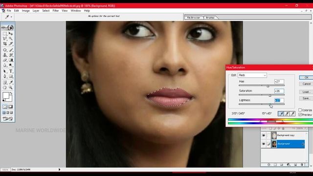Click Cancel in Hue/Saturation dialog

306,84
